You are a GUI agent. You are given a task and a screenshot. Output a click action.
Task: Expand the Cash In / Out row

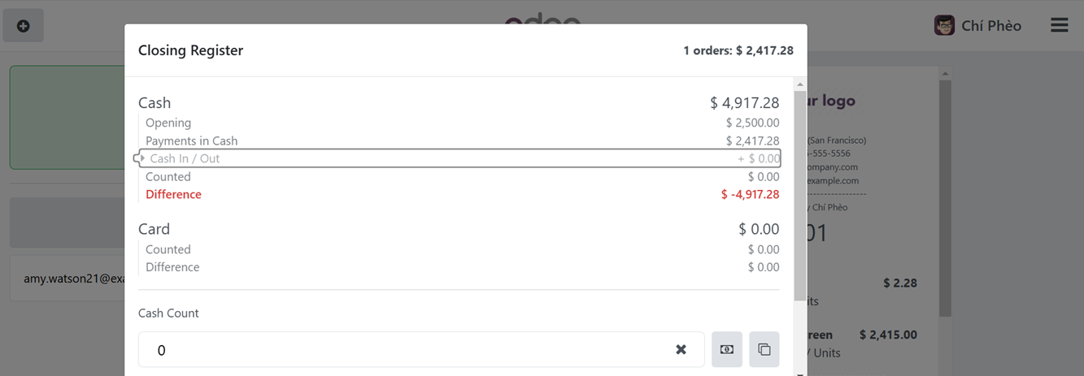point(459,158)
